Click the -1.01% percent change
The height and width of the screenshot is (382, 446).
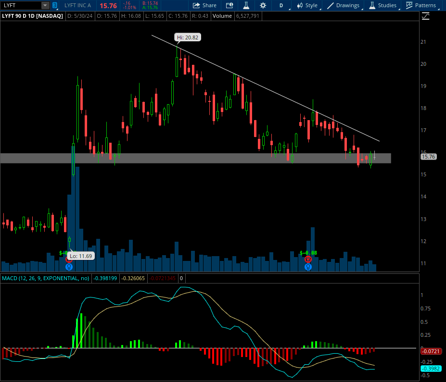coord(129,8)
